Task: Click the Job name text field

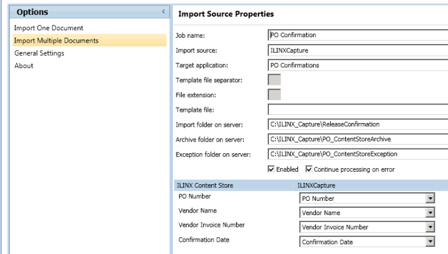Action: (357, 35)
